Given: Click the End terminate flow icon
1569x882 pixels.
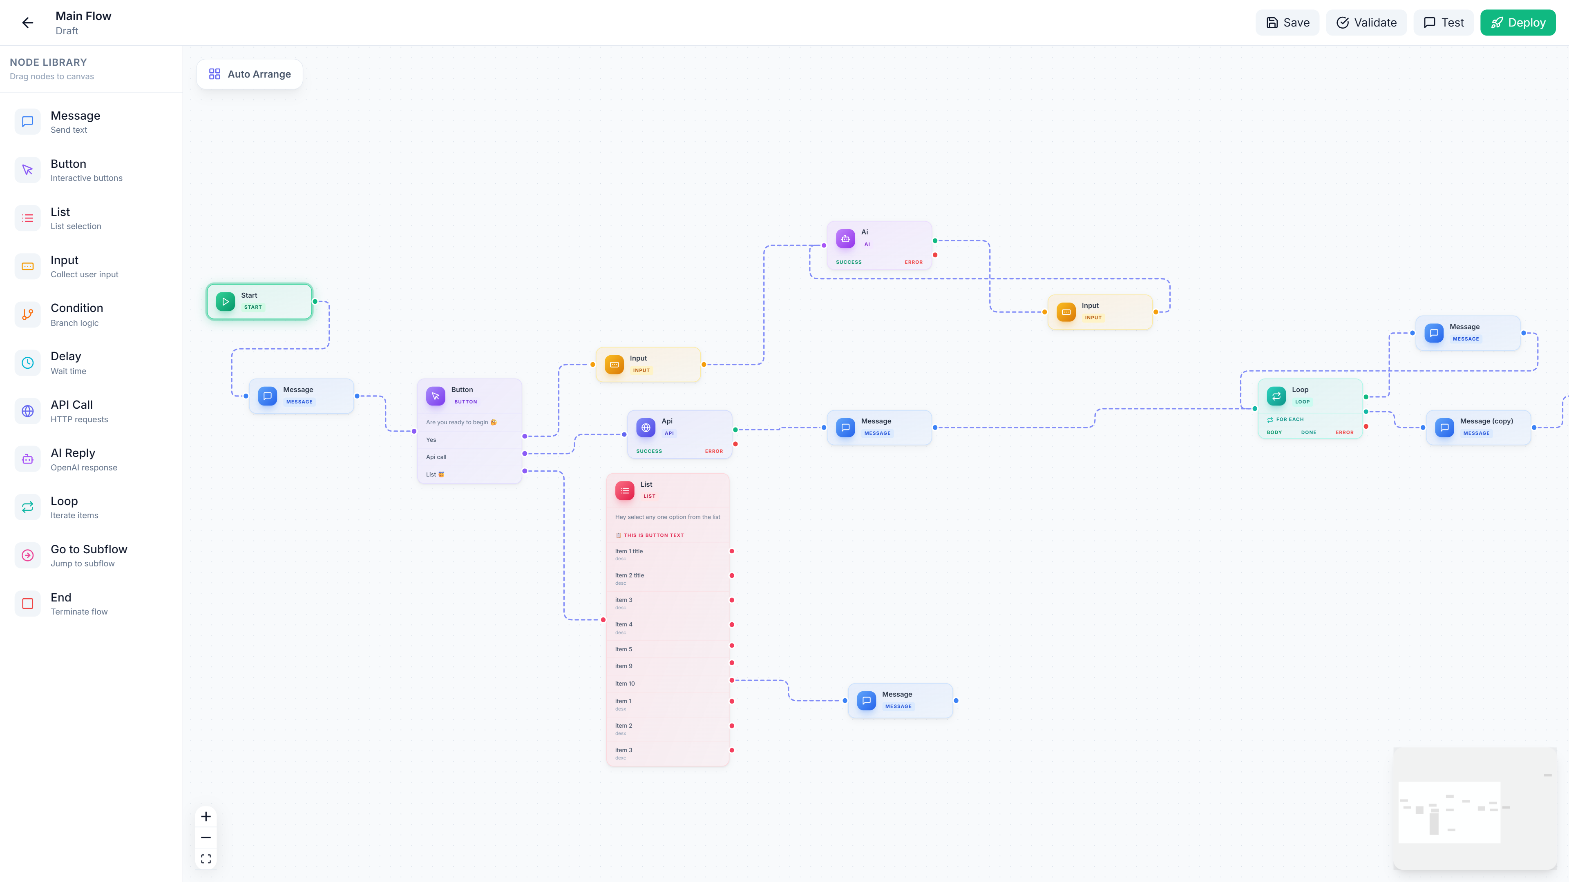Looking at the screenshot, I should (x=27, y=603).
